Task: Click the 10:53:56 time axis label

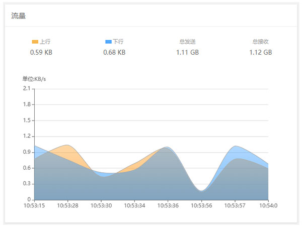Action: (x=201, y=206)
